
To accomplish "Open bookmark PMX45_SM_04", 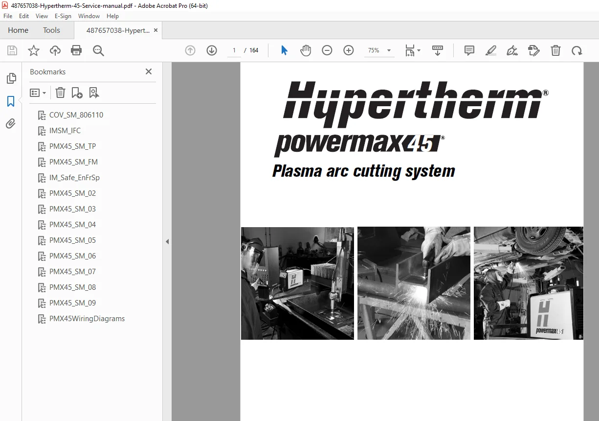I will click(x=72, y=225).
